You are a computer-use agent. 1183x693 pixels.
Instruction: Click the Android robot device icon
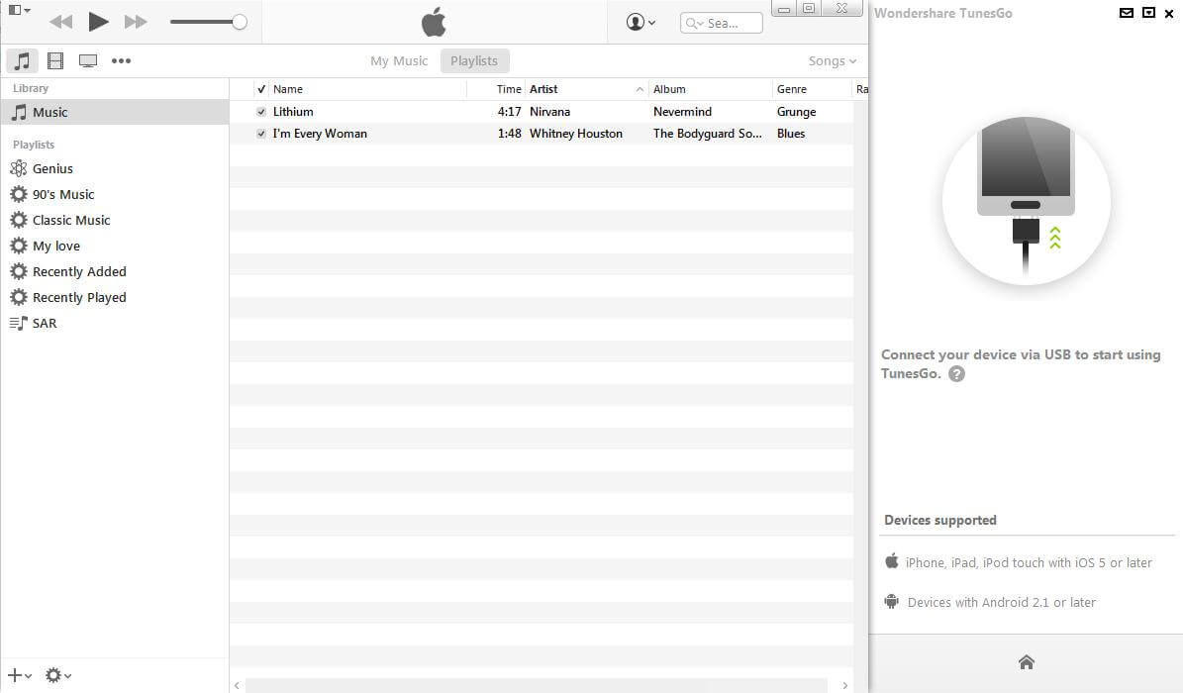pos(892,602)
